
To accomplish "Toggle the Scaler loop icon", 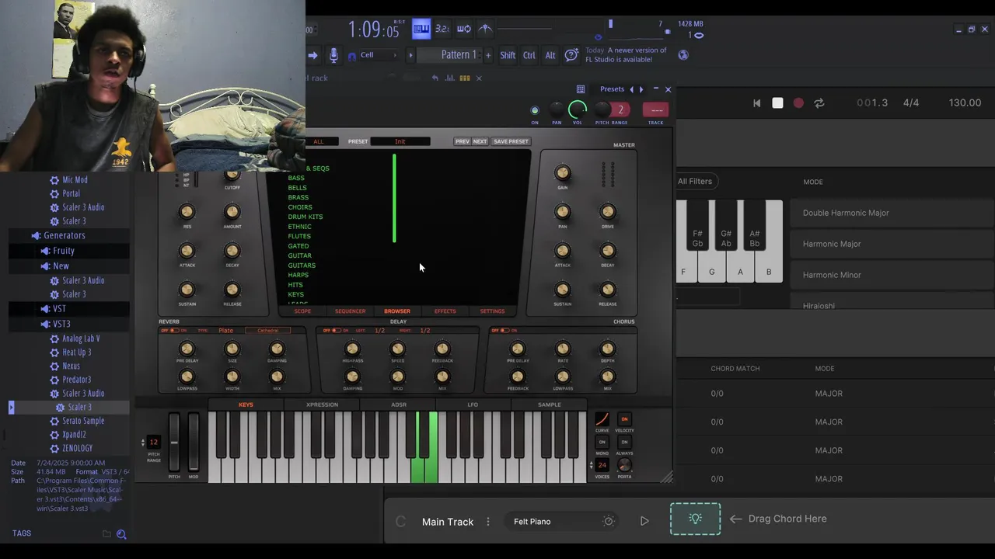I will click(819, 103).
